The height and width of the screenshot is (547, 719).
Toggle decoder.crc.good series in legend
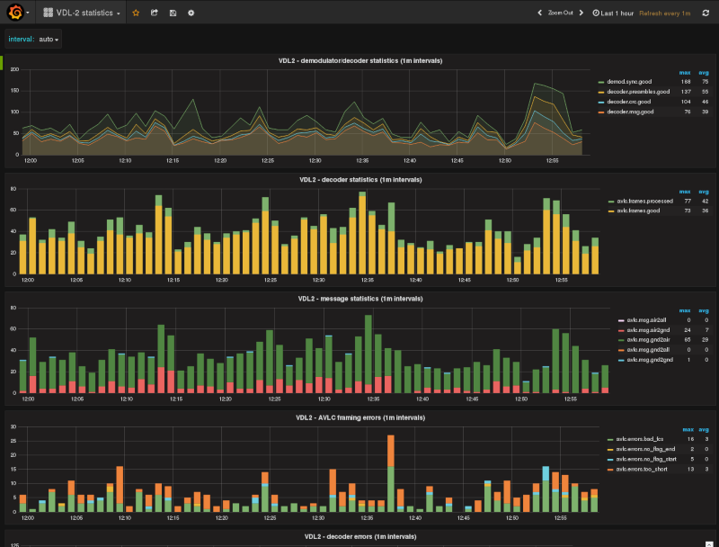click(628, 102)
